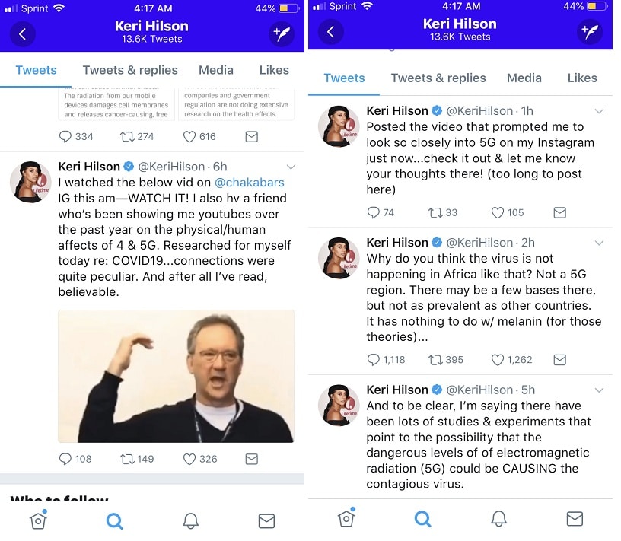Open @KeriHilson handle on the 2h tweet
This screenshot has height=541, width=621.
pos(478,243)
